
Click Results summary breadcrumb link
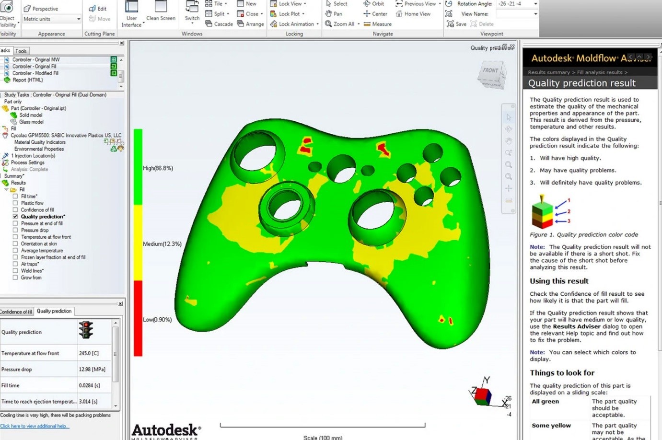(549, 72)
